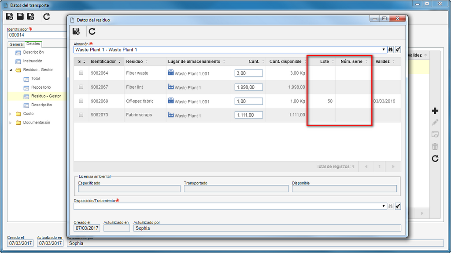Click the clear eraser icon next to Almacén
This screenshot has height=253, width=451.
(x=398, y=50)
